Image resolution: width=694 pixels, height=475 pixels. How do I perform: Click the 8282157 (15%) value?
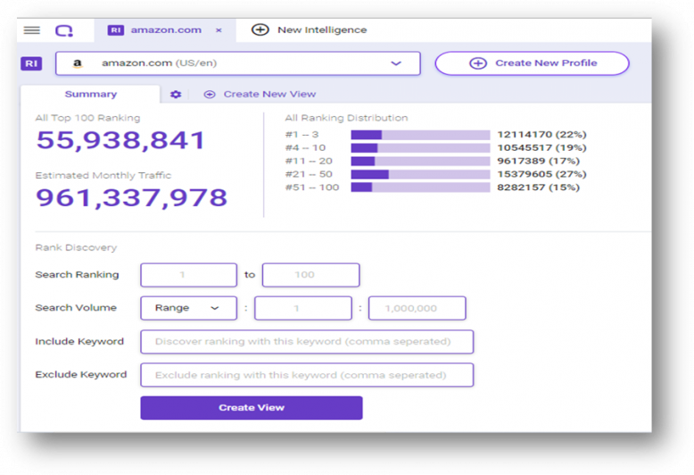[538, 187]
